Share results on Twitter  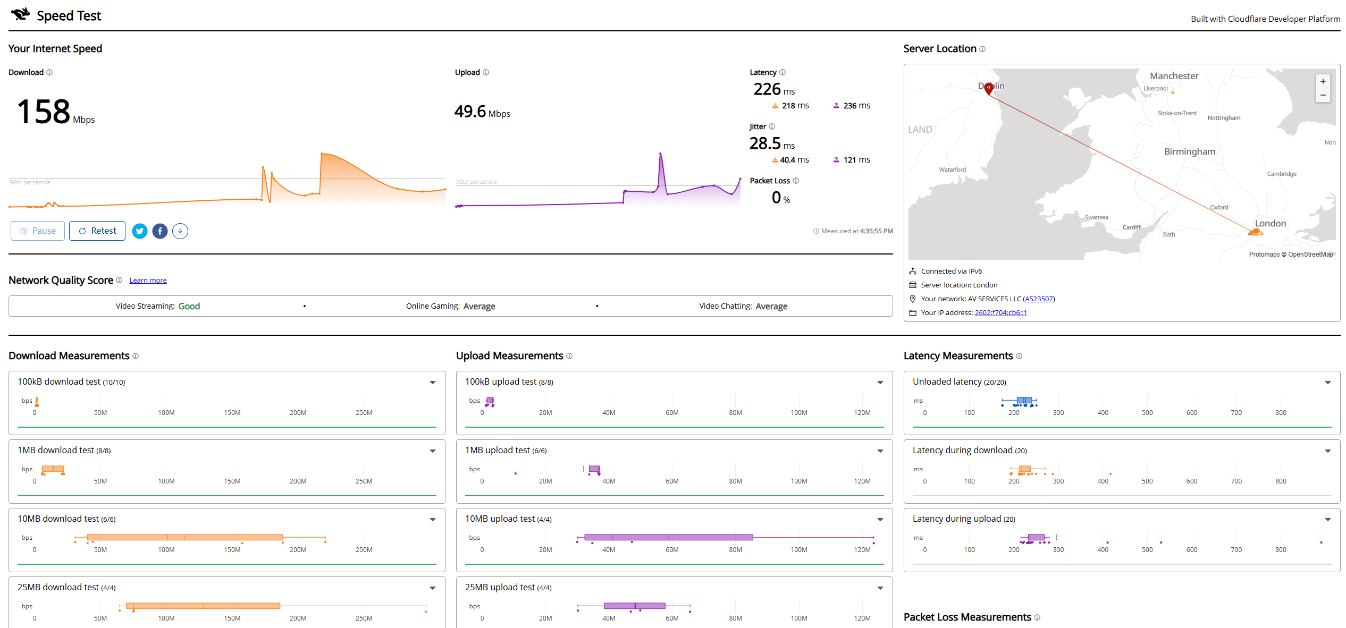click(140, 231)
